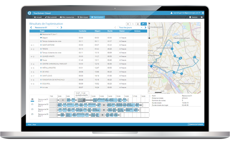Click the map zoom-out button

[x=149, y=38]
